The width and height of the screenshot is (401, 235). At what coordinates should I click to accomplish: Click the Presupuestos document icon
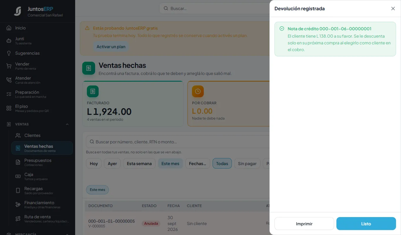click(x=18, y=162)
